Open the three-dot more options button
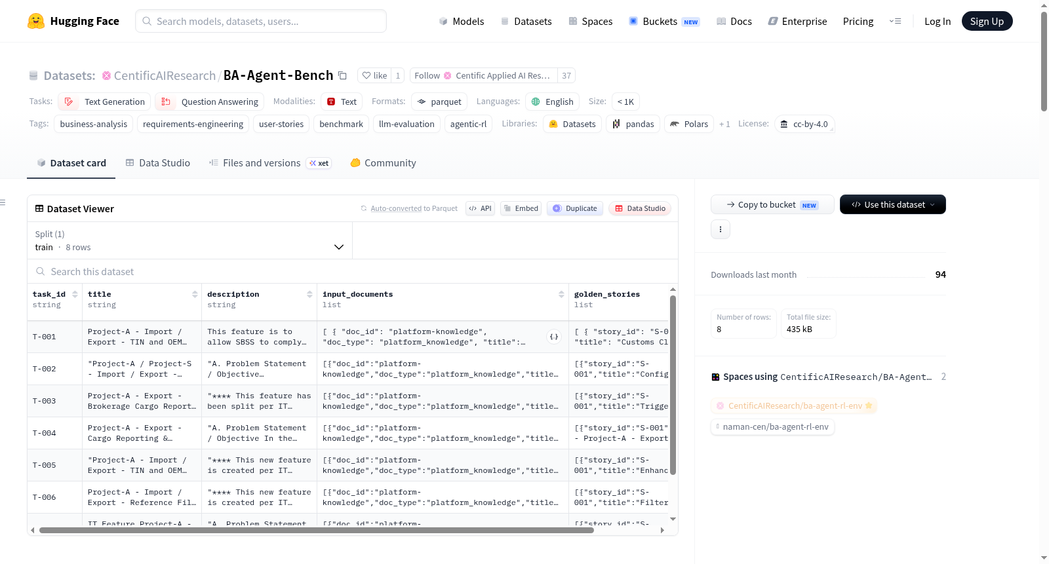Screen dimensions: 1049x564 click(721, 229)
